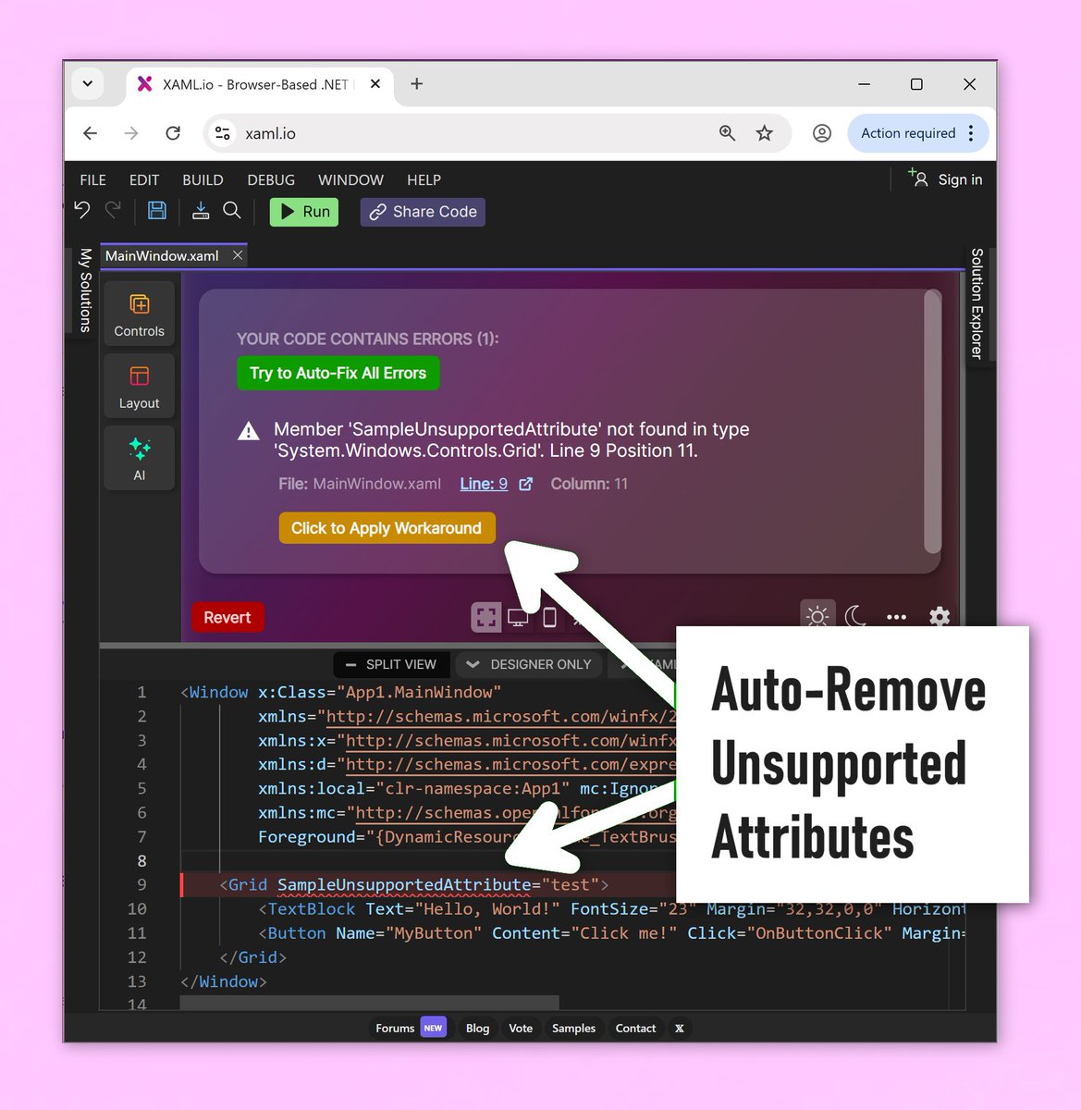Image resolution: width=1081 pixels, height=1110 pixels.
Task: Enable light theme with the sun icon
Action: tap(817, 616)
